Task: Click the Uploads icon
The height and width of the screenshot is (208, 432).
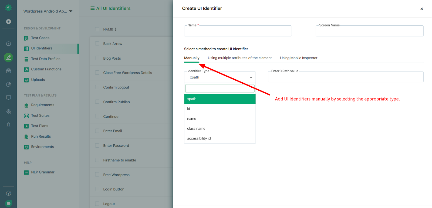Action: tap(26, 80)
